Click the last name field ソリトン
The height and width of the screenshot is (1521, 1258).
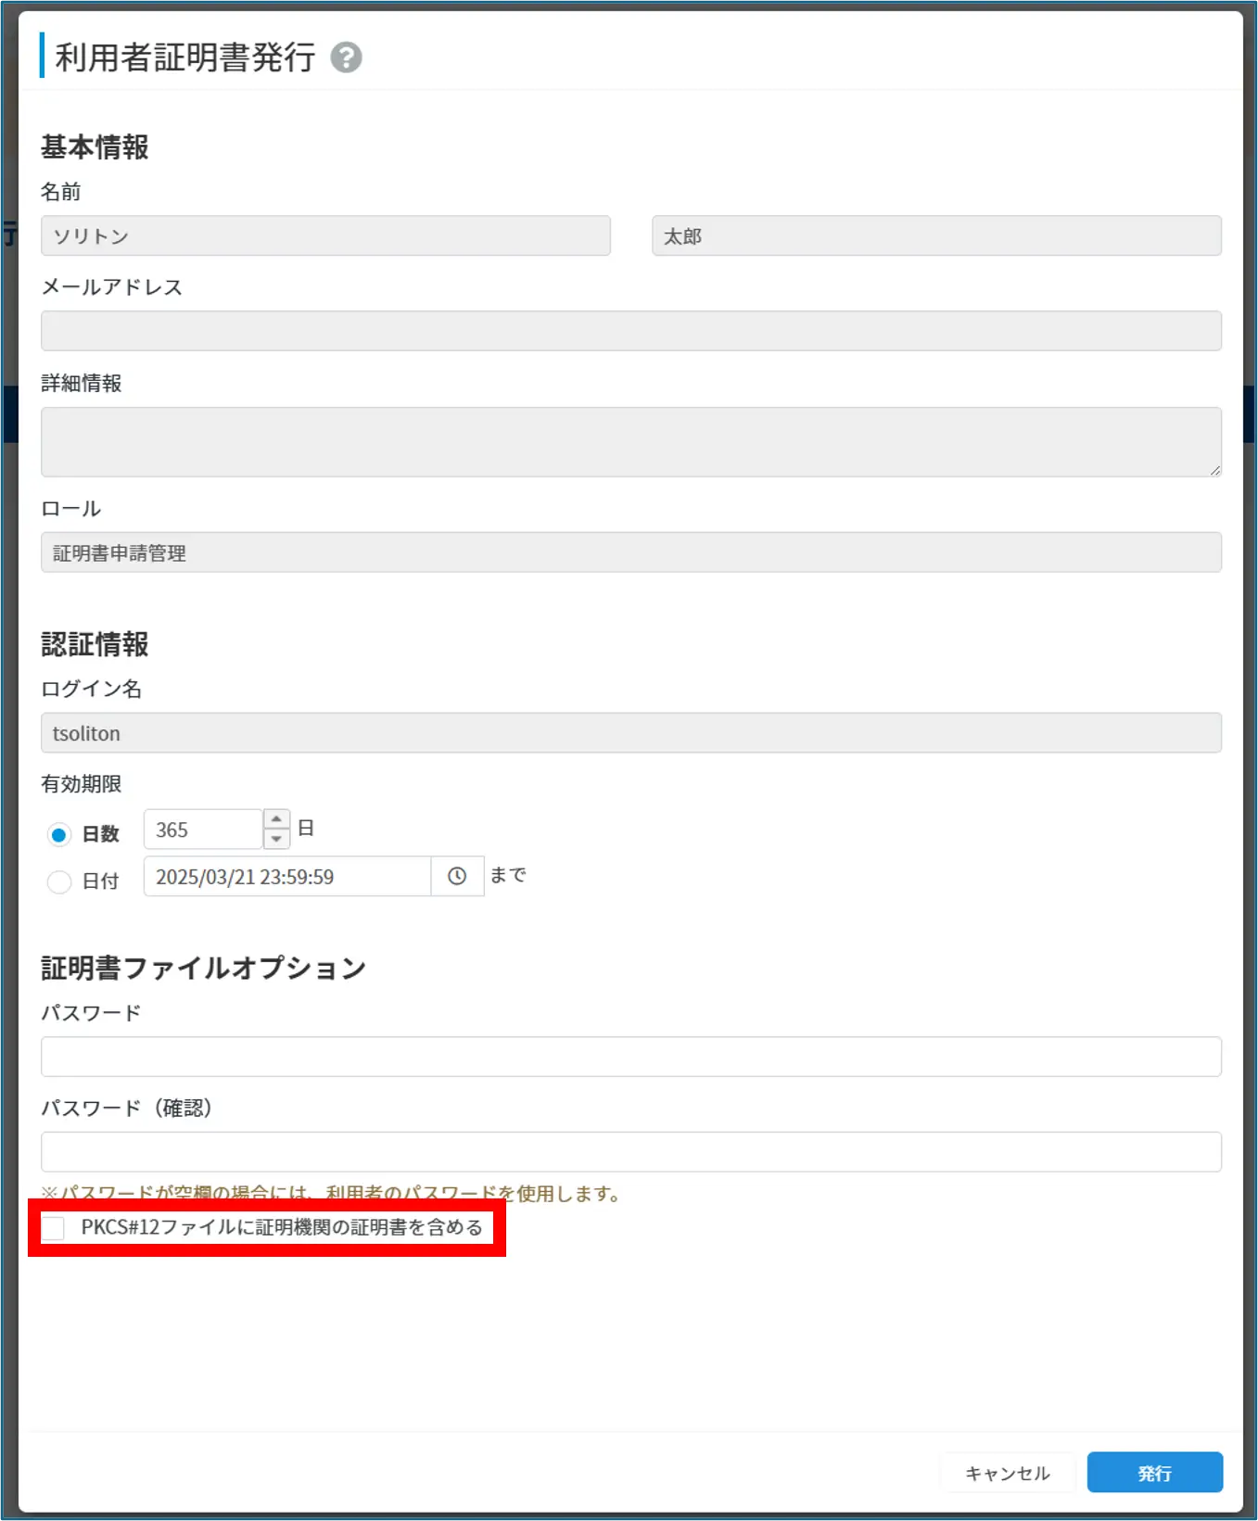325,235
